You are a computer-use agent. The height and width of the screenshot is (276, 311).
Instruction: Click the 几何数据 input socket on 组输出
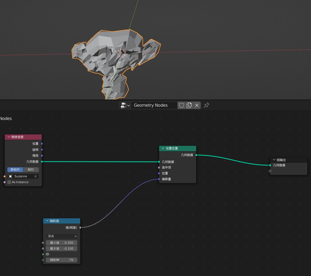(270, 165)
